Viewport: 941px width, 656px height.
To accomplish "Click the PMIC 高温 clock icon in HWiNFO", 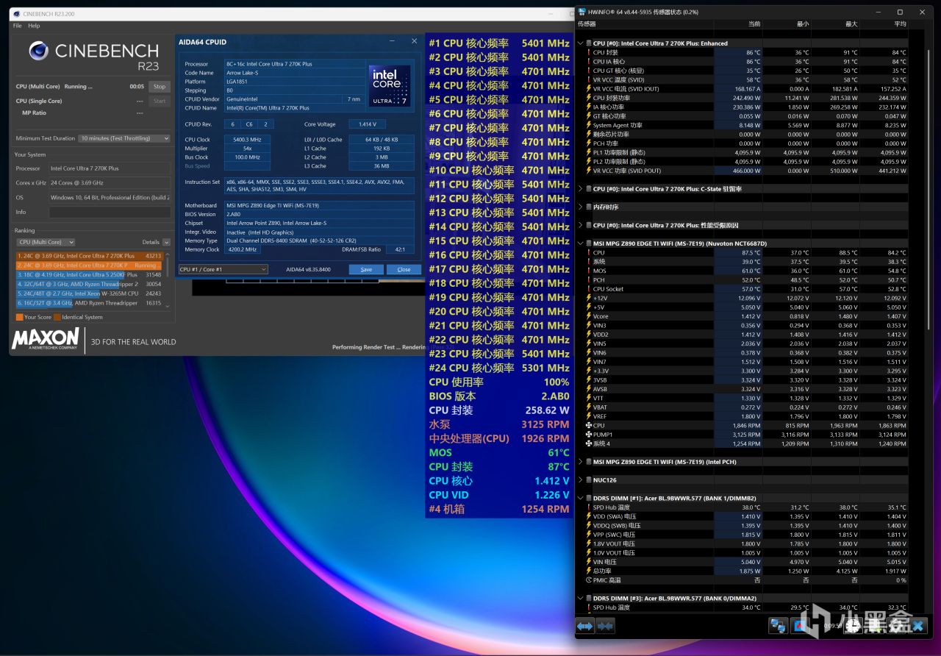I will coord(588,580).
